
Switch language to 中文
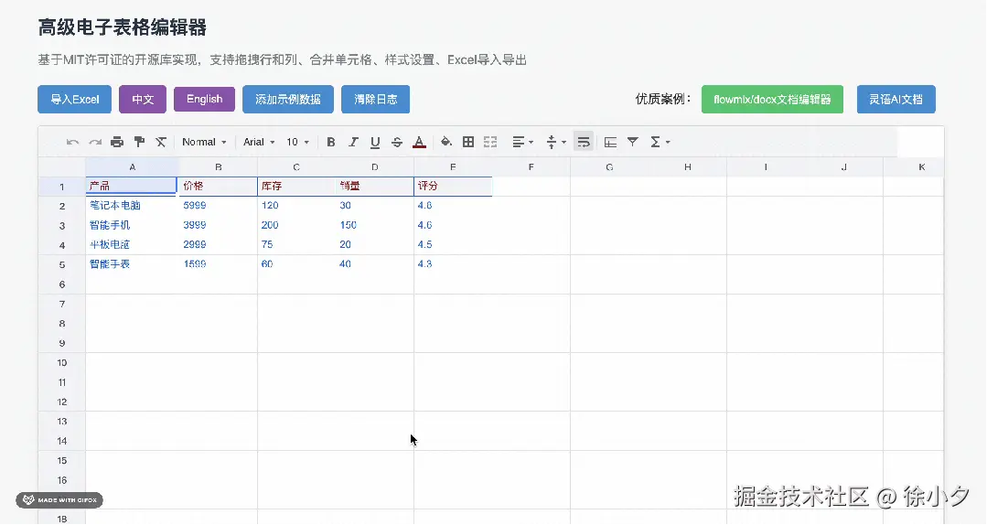pyautogui.click(x=143, y=99)
